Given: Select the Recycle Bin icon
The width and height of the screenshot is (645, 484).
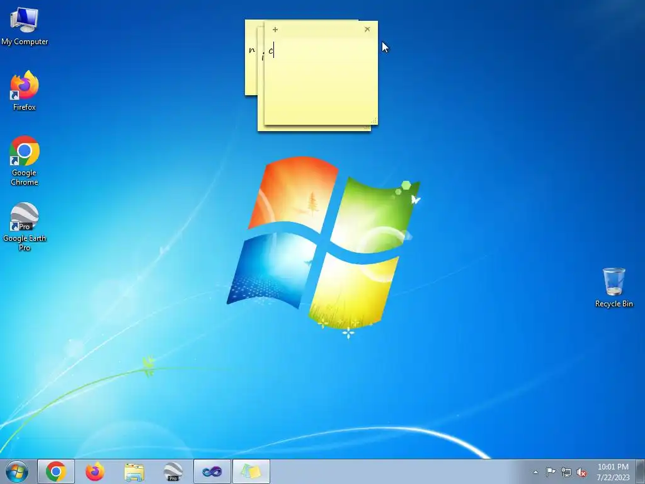Looking at the screenshot, I should point(614,287).
